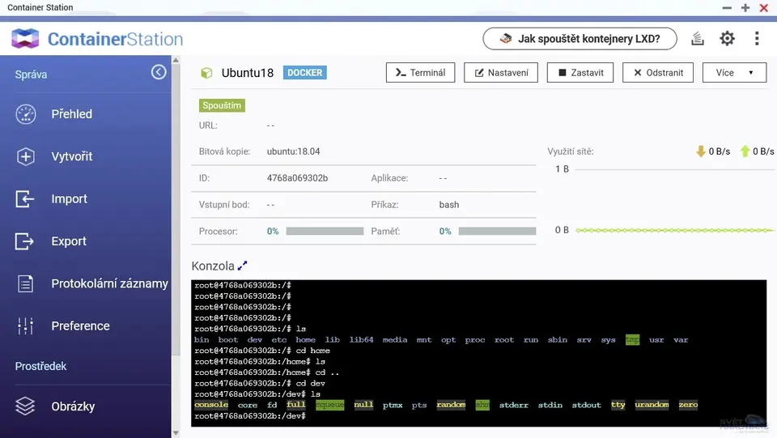
Task: Open Protokolární záznamy logs
Action: tap(109, 283)
